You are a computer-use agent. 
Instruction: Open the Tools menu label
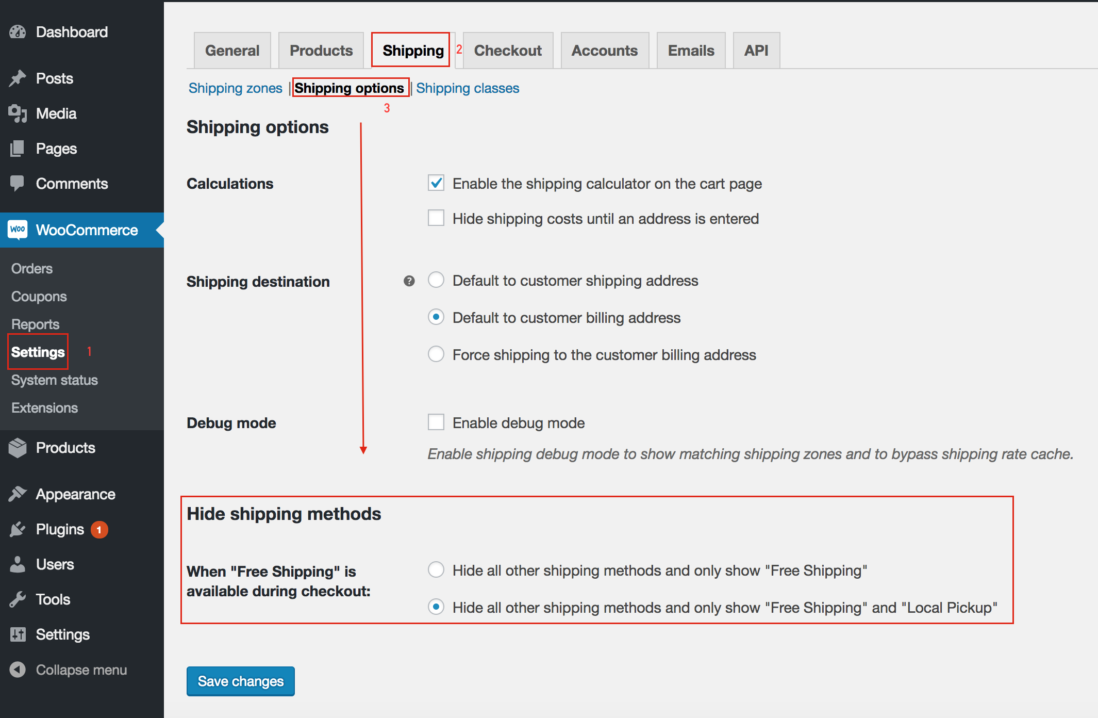click(53, 599)
